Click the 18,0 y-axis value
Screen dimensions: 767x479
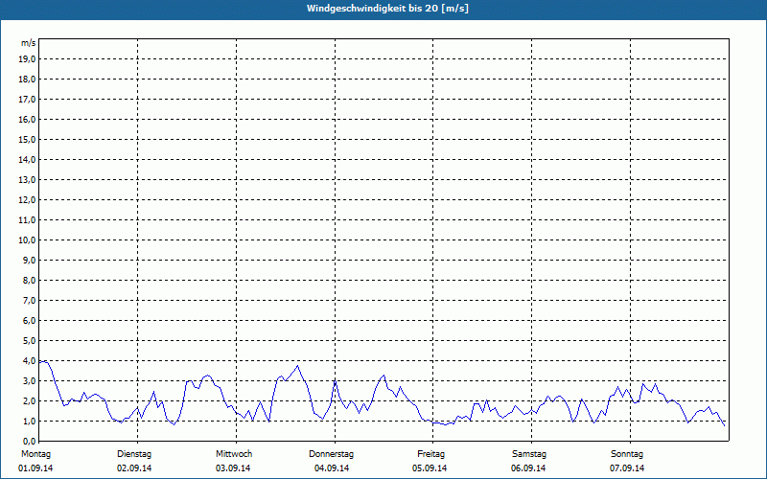[28, 80]
